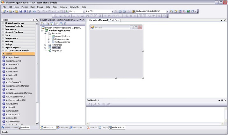The image size is (228, 135).
Task: Collapse the CTI OS ActiveX Controls group
Action: tap(3, 50)
